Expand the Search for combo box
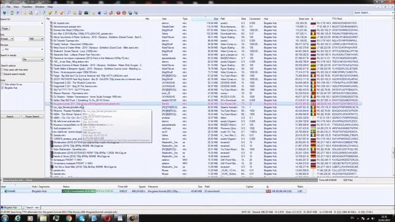The image size is (395, 222). (42, 23)
